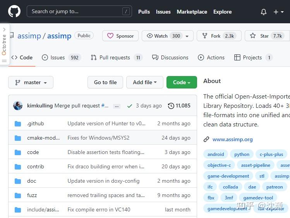Click the commit history clock icon
This screenshot has width=290, height=218.
tap(171, 106)
